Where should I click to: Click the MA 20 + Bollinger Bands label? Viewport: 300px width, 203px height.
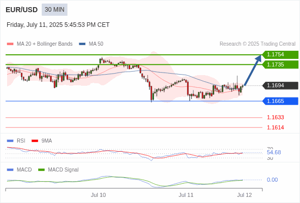45,44
